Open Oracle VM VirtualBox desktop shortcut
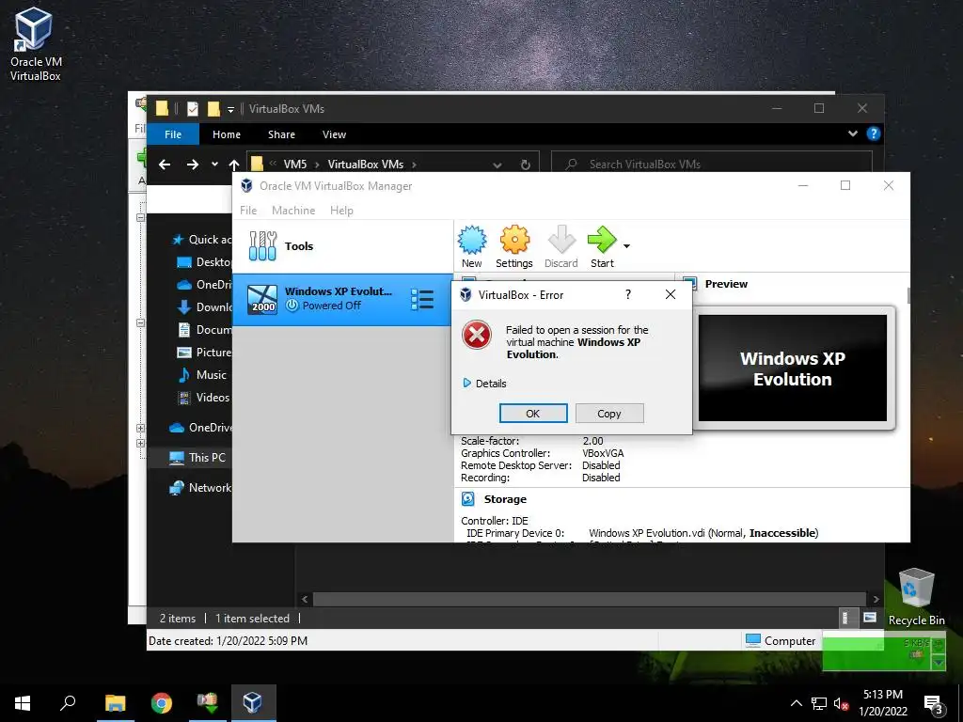This screenshot has height=722, width=963. [x=36, y=44]
